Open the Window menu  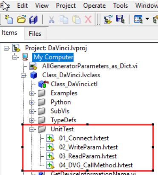[x=147, y=6]
